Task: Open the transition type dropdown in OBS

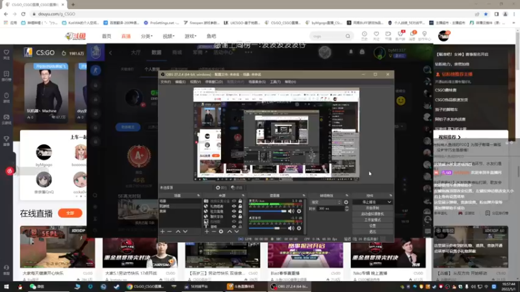Action: [x=326, y=202]
